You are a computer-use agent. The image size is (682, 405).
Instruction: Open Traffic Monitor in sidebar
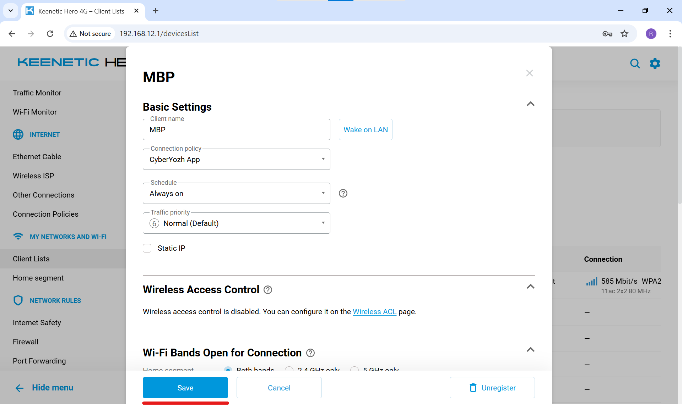[x=37, y=93]
